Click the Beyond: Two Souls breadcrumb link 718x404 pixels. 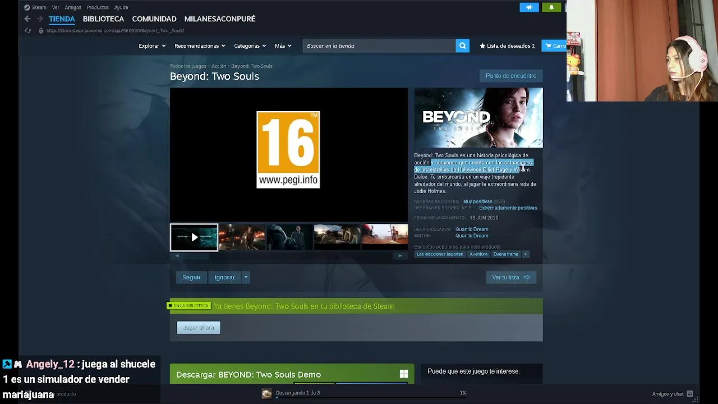[x=252, y=66]
